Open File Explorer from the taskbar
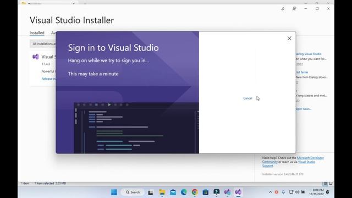 coord(162,192)
